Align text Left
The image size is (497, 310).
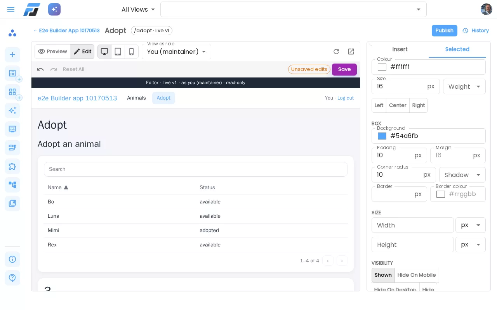379,105
